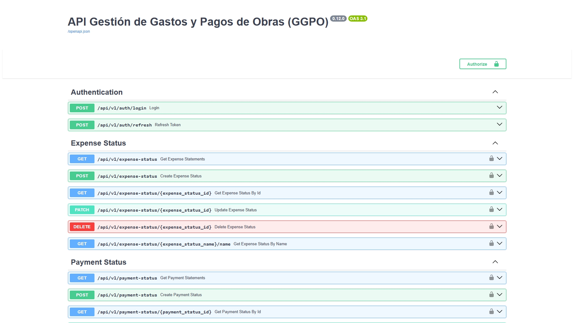
Task: Click the green OAS 3.1 badge
Action: click(x=358, y=19)
